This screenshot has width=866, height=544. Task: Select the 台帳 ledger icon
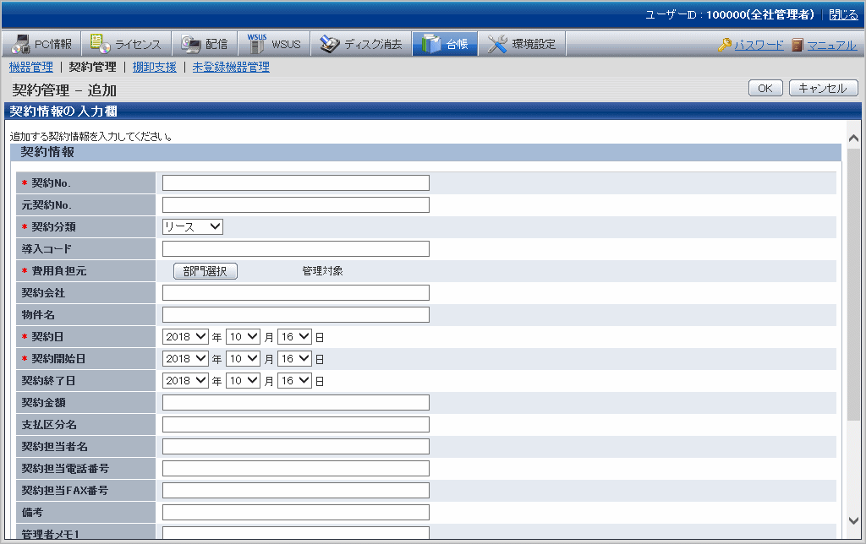pyautogui.click(x=431, y=44)
